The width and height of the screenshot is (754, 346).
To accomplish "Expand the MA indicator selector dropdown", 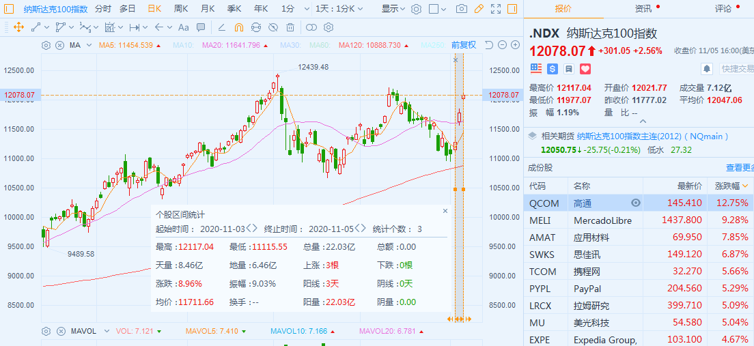I will click(x=89, y=46).
